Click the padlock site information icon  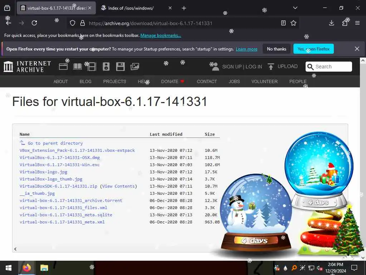pos(83,23)
